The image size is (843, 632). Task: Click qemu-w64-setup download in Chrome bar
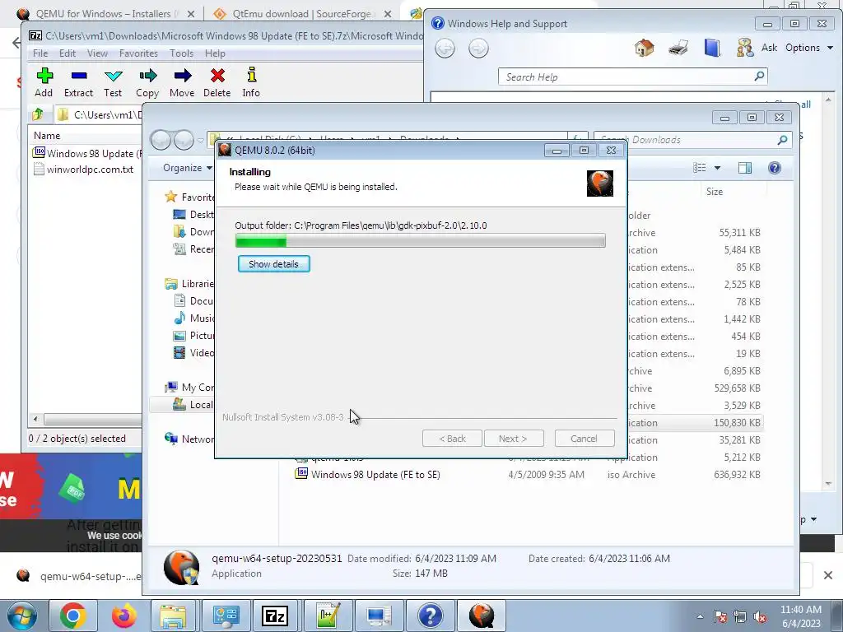pyautogui.click(x=81, y=576)
